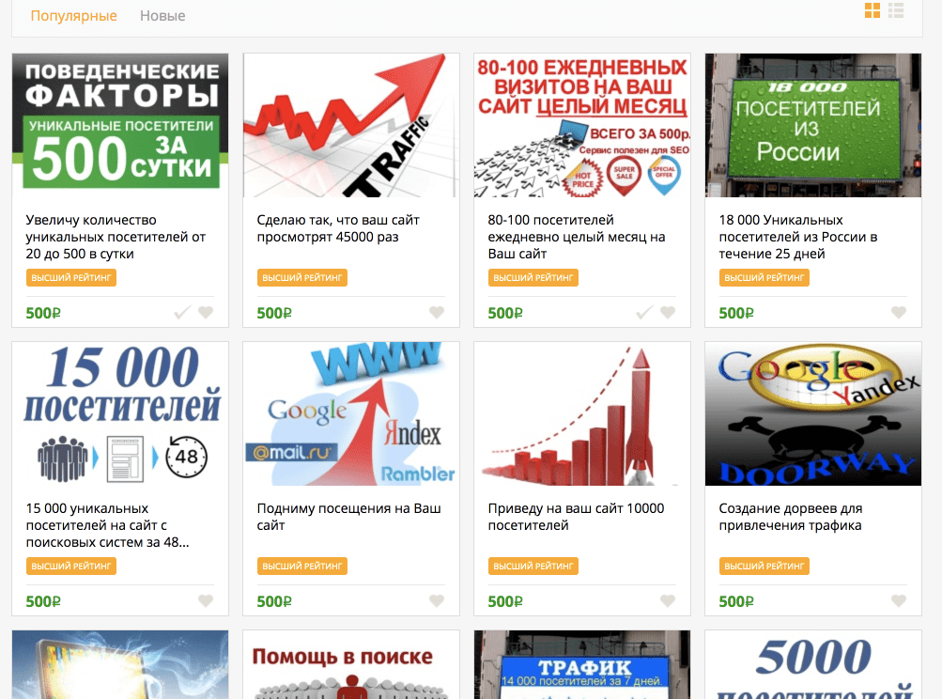This screenshot has height=699, width=942.
Task: Switch to the Новые tab
Action: (162, 16)
